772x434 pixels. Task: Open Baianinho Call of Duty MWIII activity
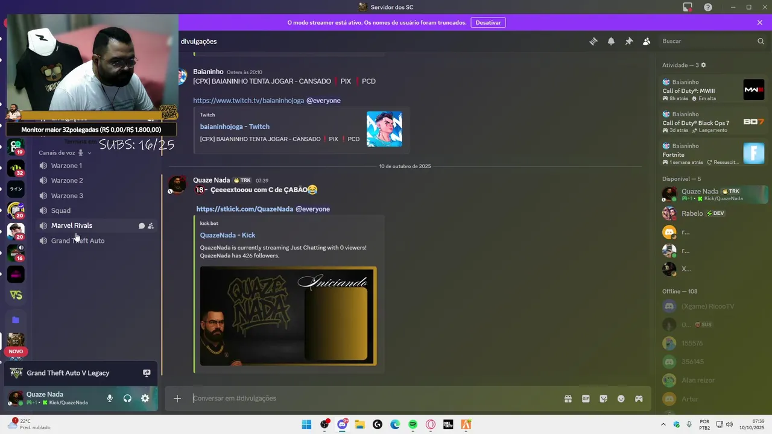pos(713,90)
